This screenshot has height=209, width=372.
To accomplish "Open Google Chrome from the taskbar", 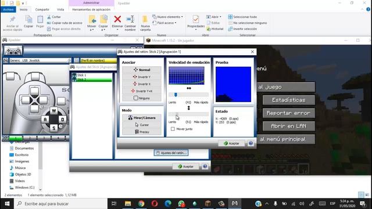I will [x=141, y=204].
